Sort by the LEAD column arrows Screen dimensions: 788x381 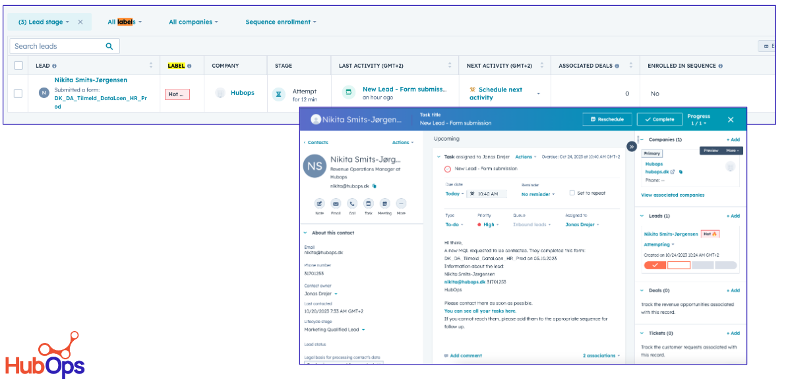tap(151, 66)
